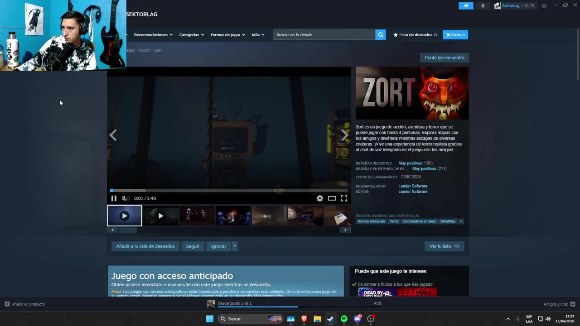Expand the Ignorar options arrow
580x326 pixels.
pos(234,246)
